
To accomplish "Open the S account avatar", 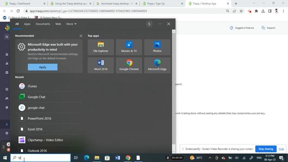I will [x=149, y=24].
